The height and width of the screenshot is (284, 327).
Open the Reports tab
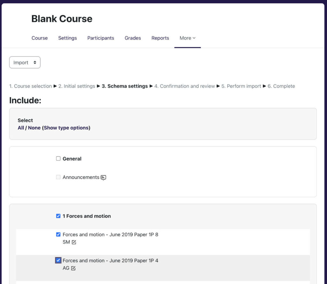tap(160, 38)
